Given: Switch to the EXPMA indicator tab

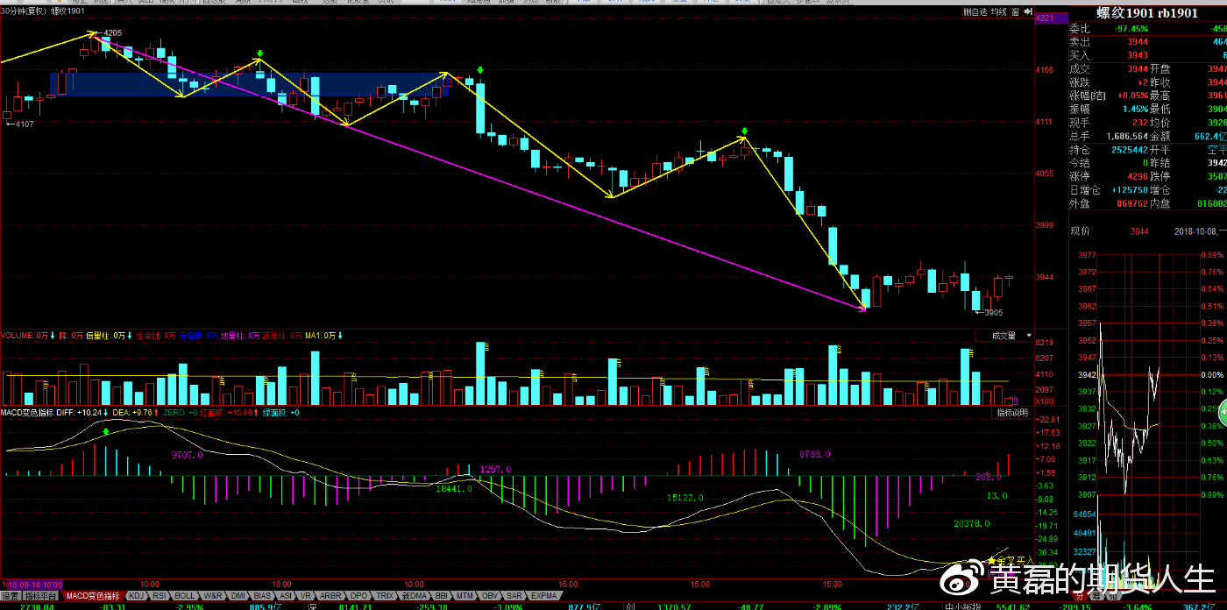Looking at the screenshot, I should pos(543,595).
